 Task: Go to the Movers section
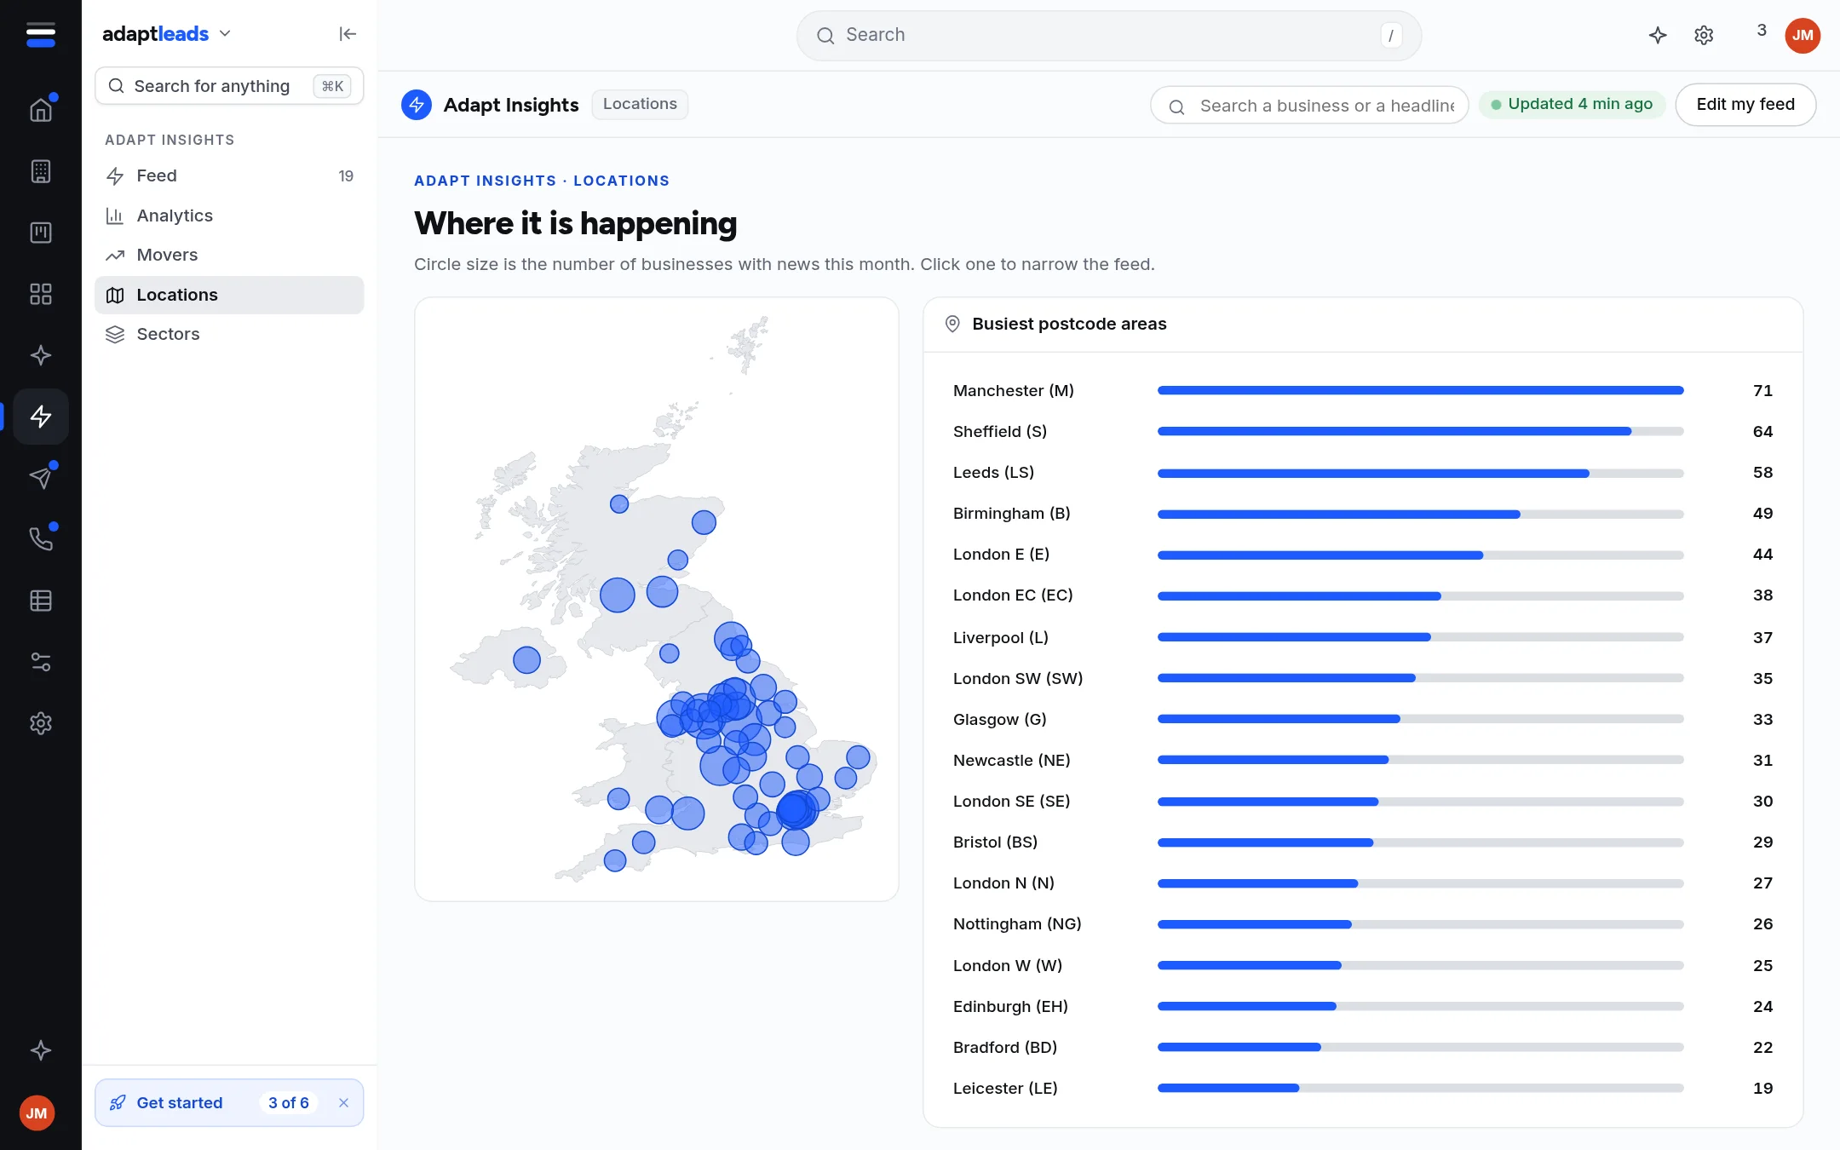point(229,255)
